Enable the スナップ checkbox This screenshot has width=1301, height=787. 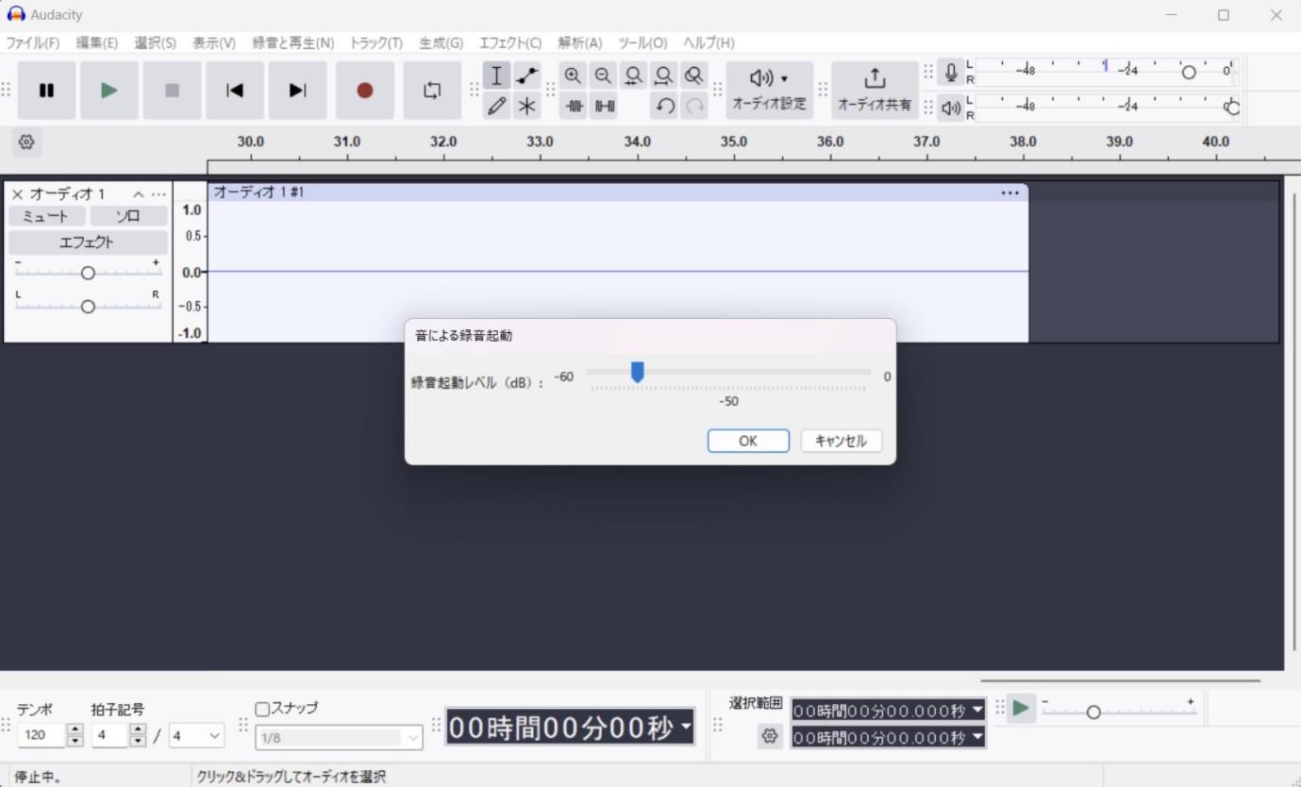262,709
